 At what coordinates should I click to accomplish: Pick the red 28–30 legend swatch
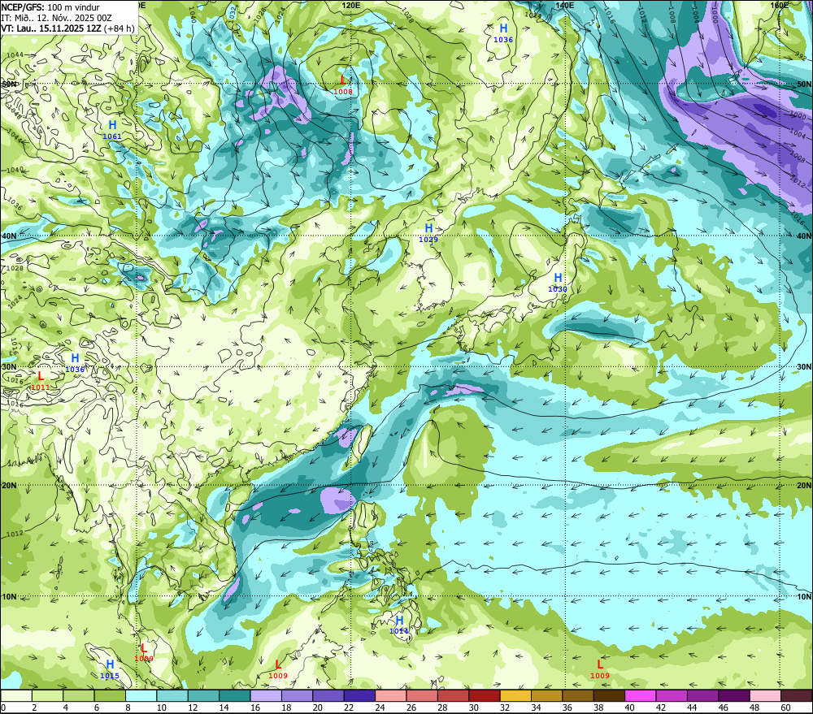point(453,696)
